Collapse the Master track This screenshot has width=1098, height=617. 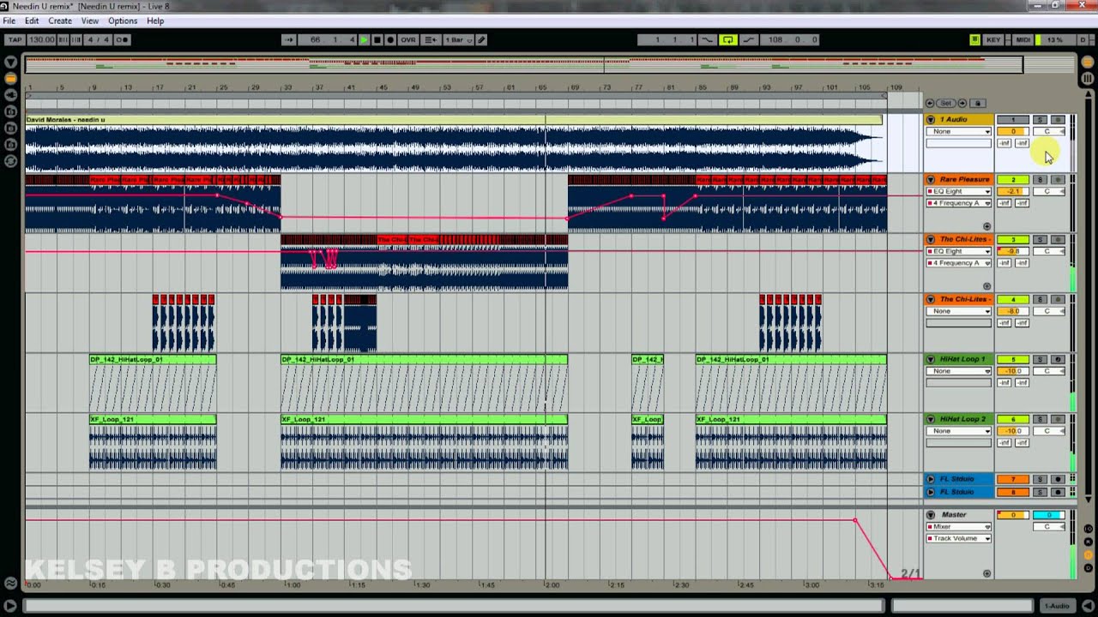(931, 515)
